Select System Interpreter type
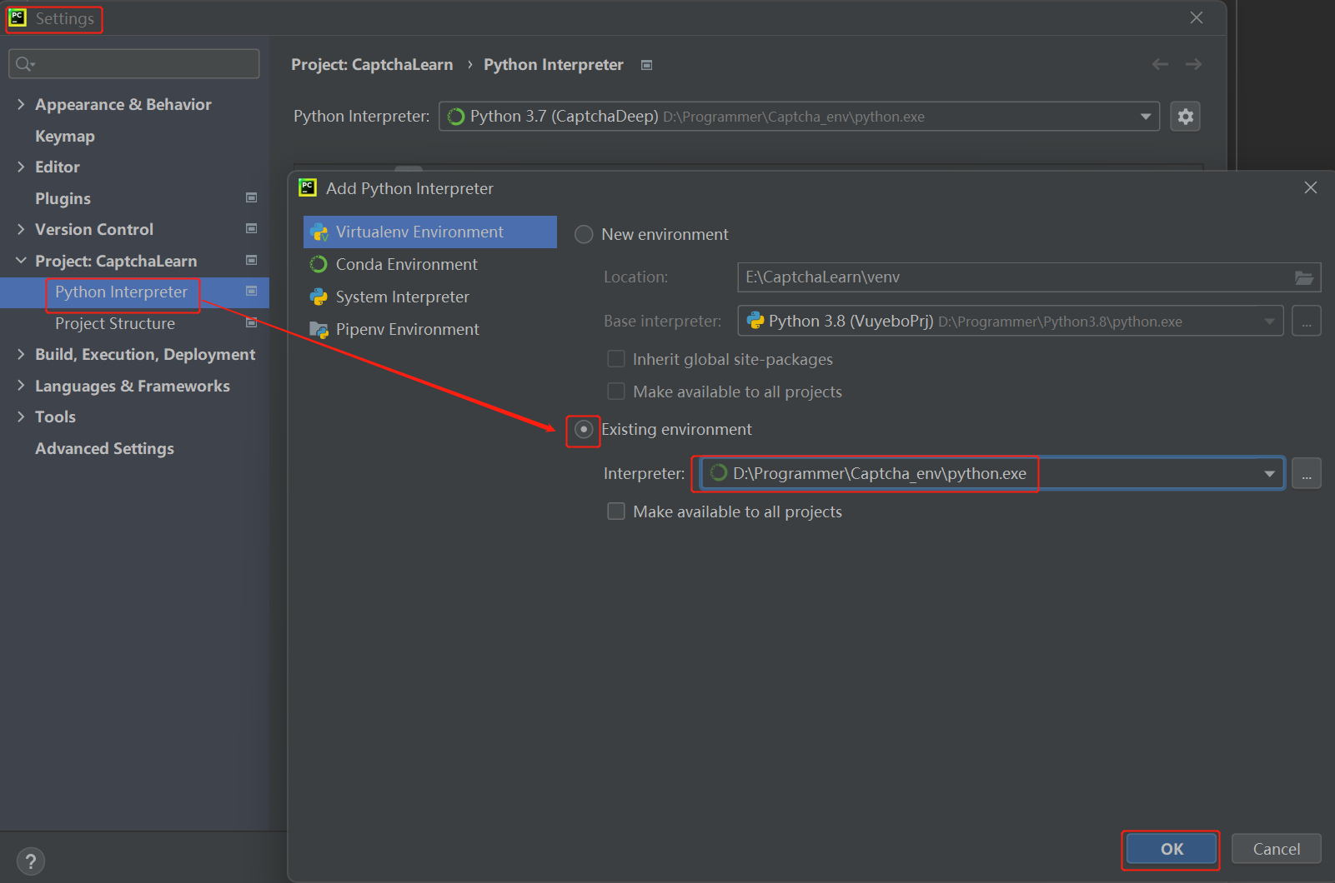This screenshot has height=883, width=1335. coord(430,297)
